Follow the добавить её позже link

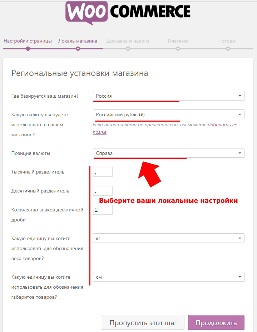point(222,125)
